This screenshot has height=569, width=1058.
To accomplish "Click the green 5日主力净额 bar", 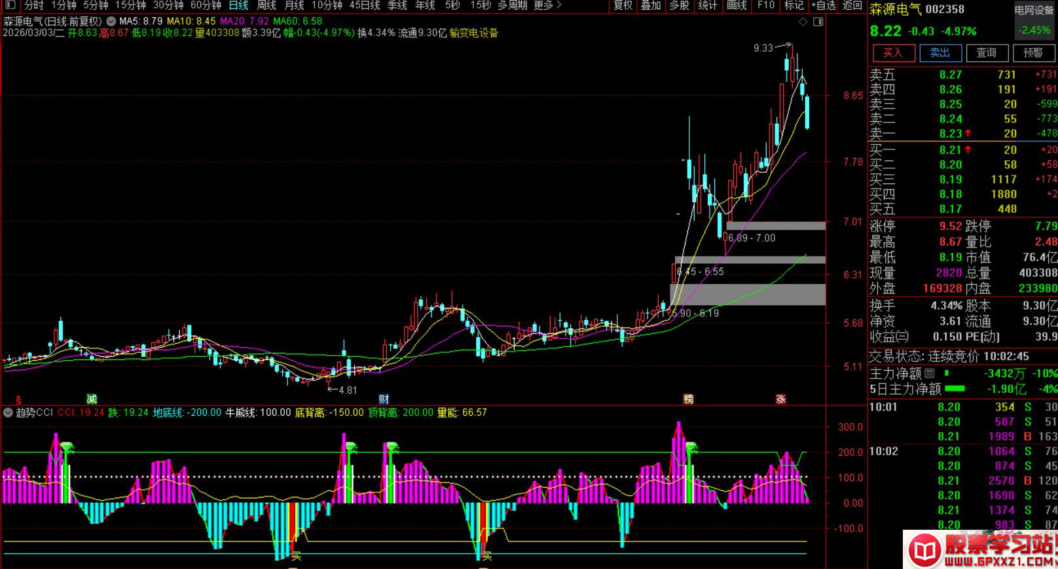I will point(955,389).
